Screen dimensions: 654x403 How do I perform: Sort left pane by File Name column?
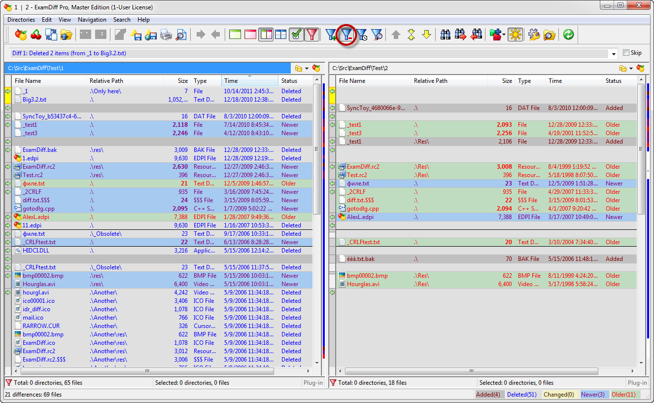(x=49, y=80)
